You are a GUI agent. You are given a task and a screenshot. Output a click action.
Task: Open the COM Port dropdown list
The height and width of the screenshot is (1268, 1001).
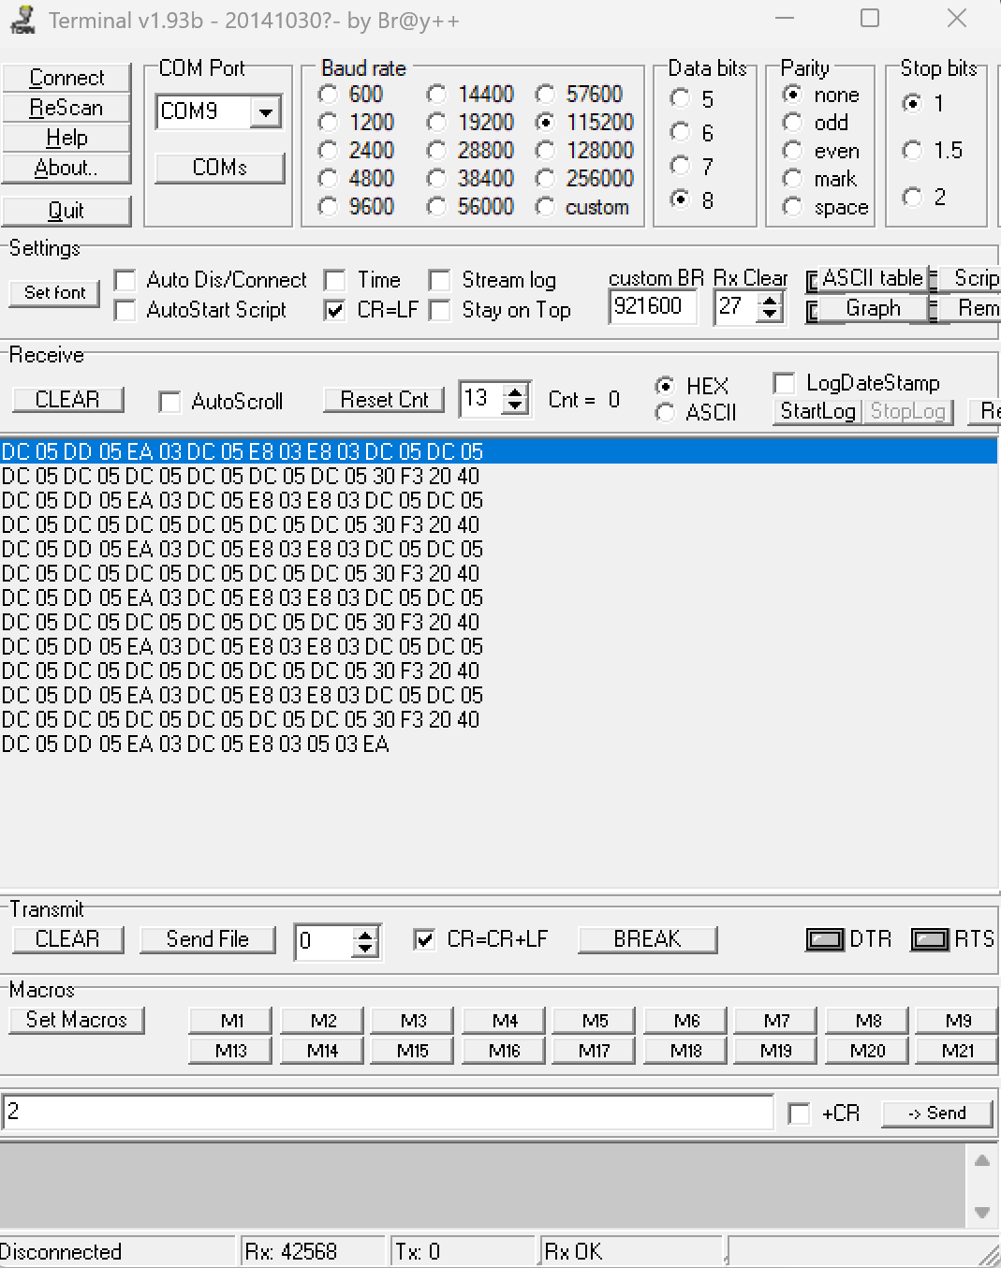(x=266, y=112)
